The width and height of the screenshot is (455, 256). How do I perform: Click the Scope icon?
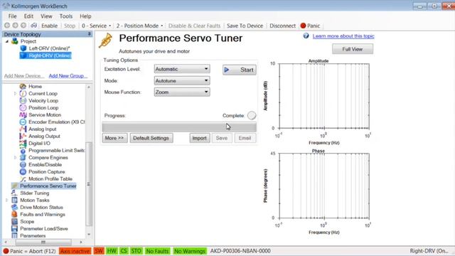tap(14, 221)
